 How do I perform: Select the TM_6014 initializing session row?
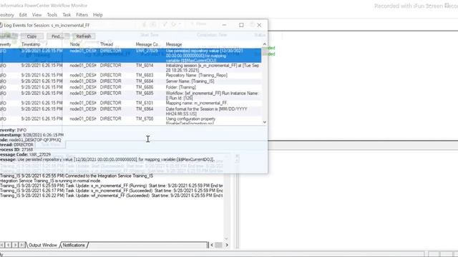click(130, 68)
